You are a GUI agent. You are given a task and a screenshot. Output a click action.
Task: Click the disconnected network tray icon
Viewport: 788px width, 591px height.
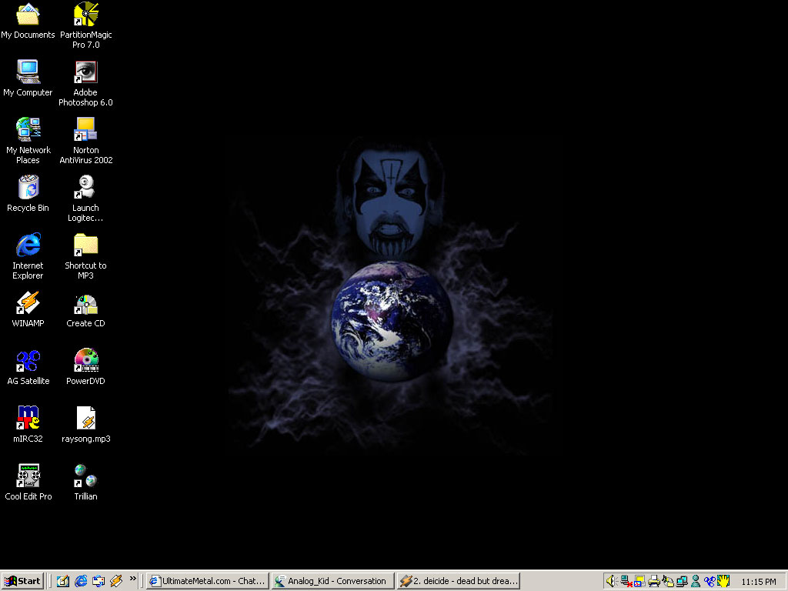(x=626, y=581)
